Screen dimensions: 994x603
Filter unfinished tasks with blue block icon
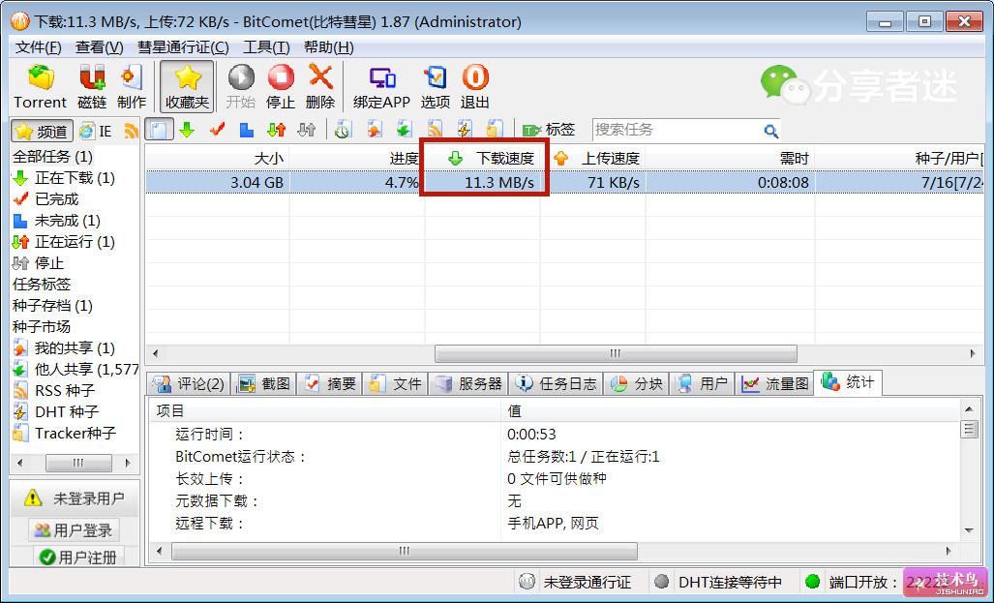pos(247,130)
